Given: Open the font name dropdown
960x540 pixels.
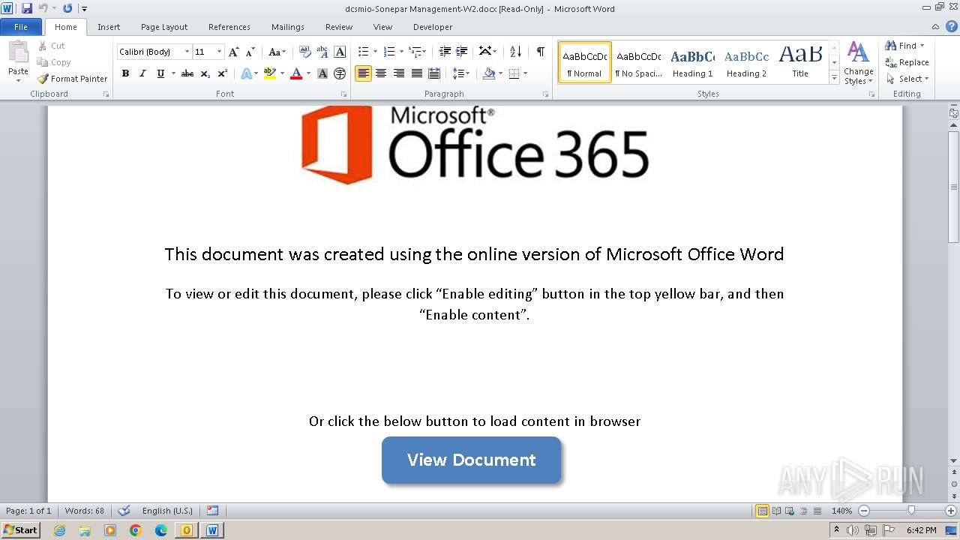Looking at the screenshot, I should tap(187, 52).
